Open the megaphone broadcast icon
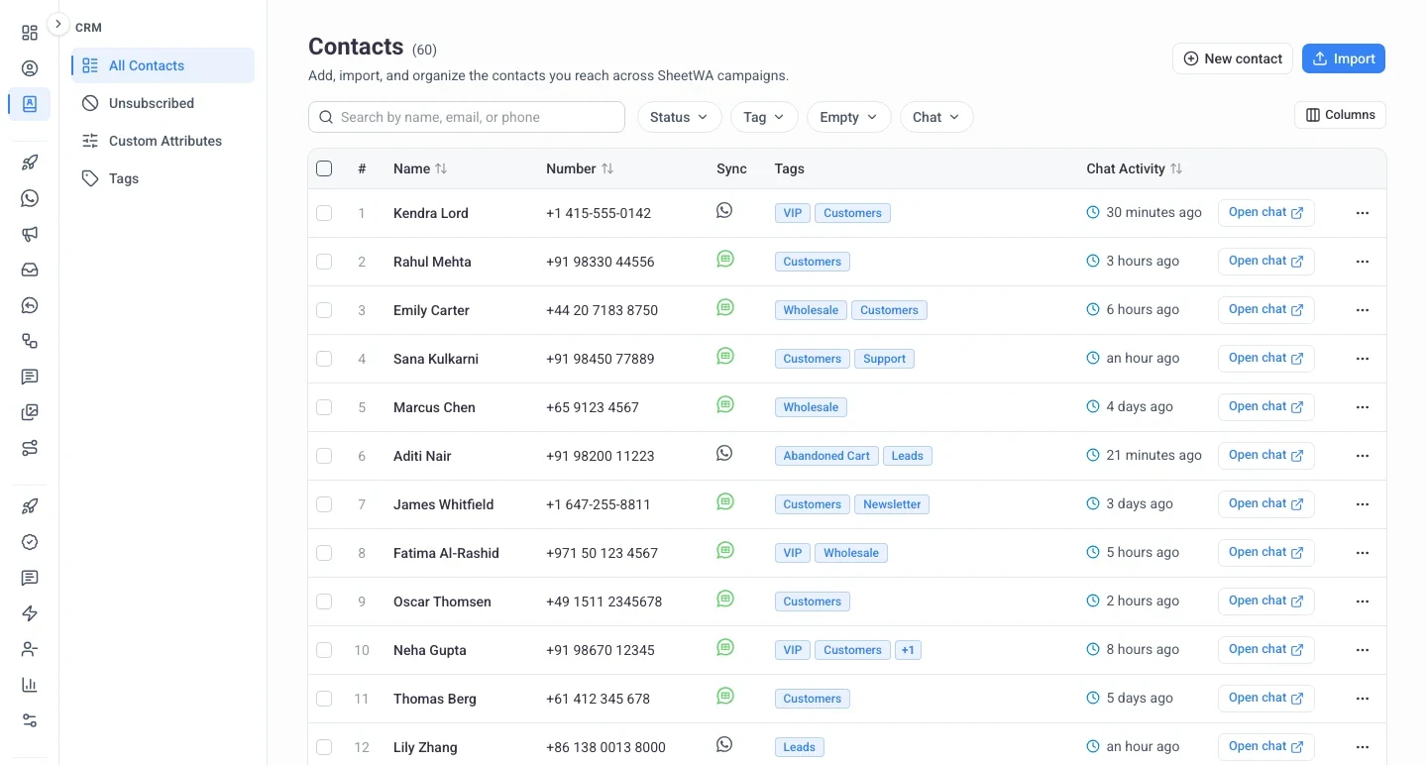 (x=30, y=234)
